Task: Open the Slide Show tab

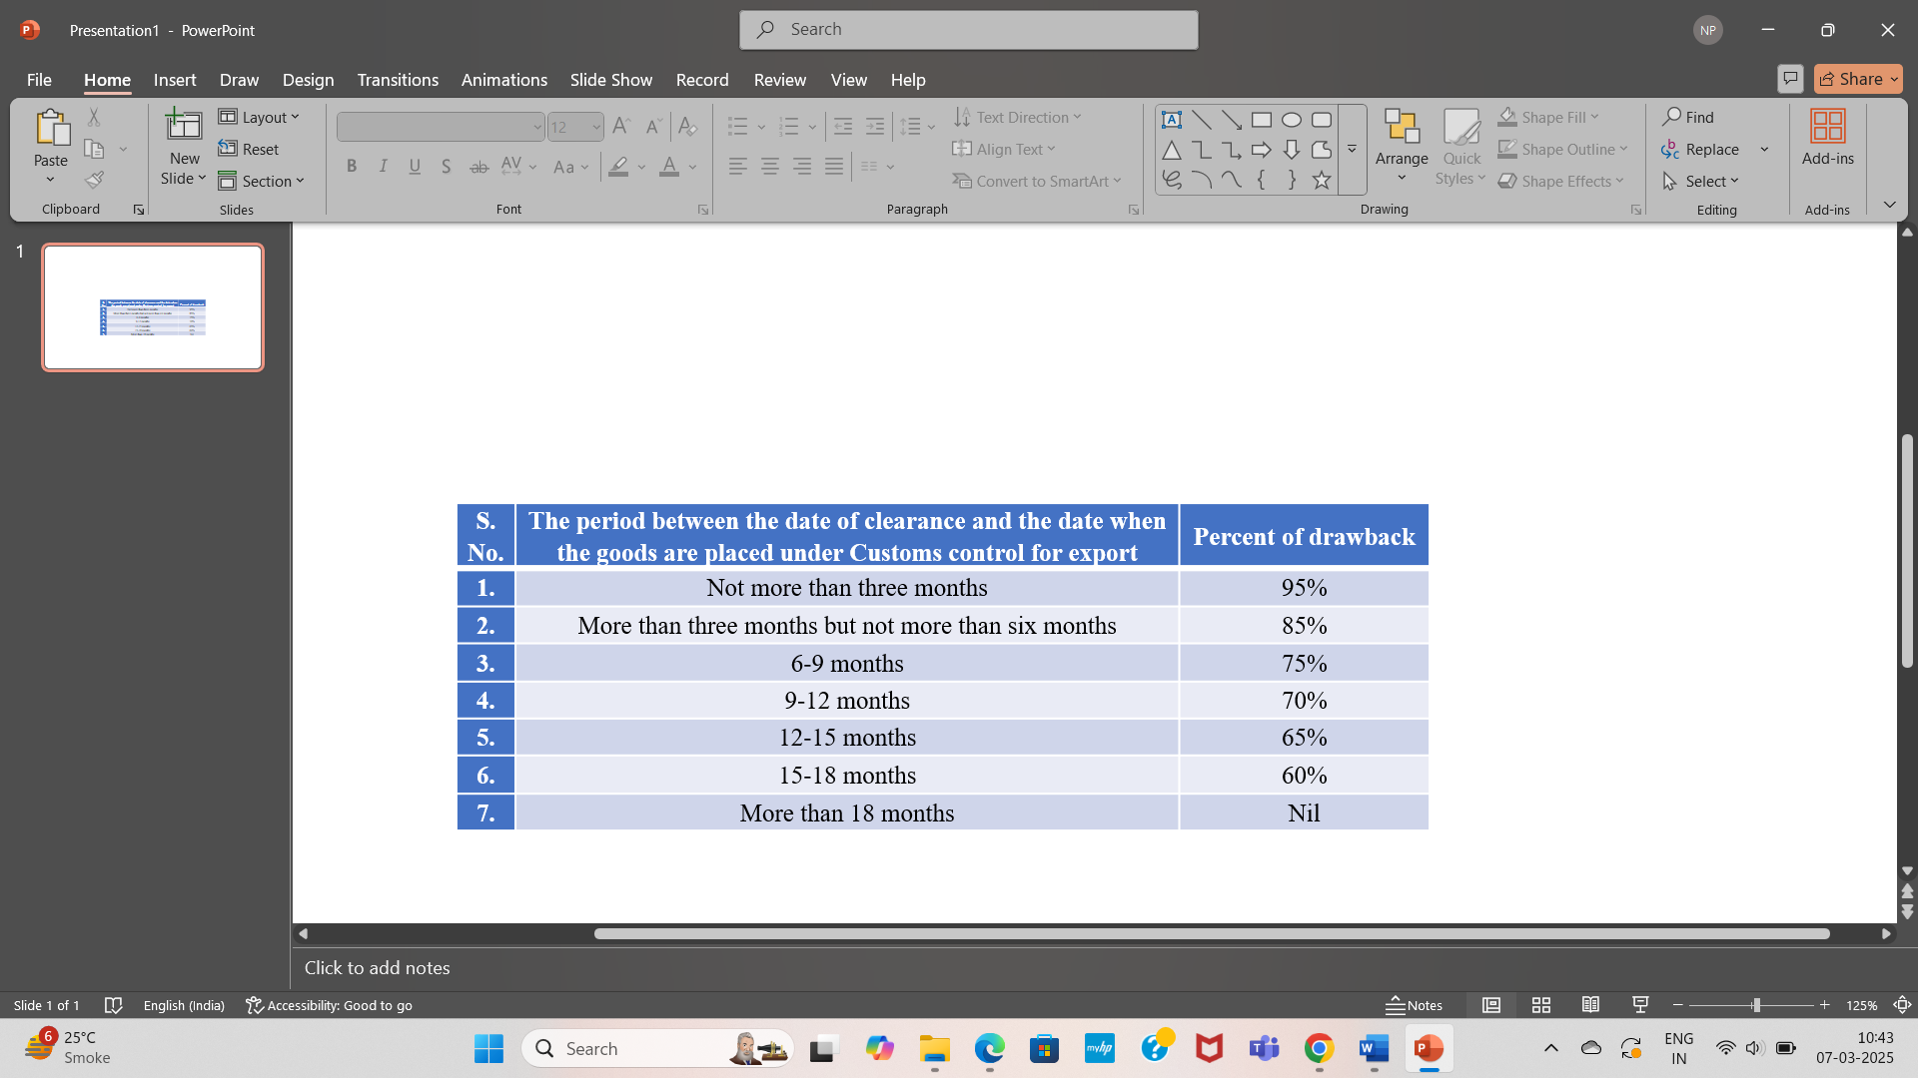Action: 610,80
